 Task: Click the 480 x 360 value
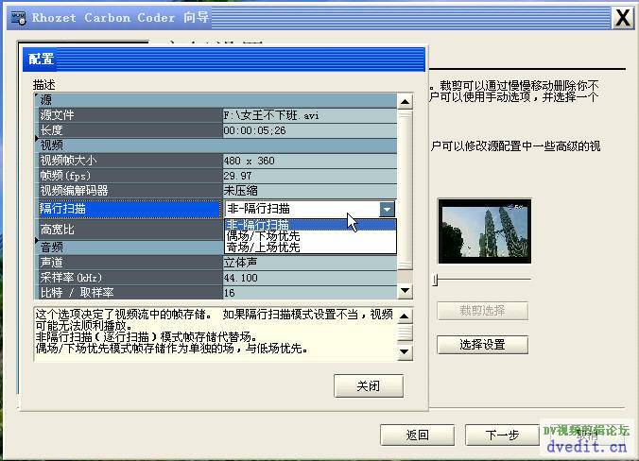[249, 161]
